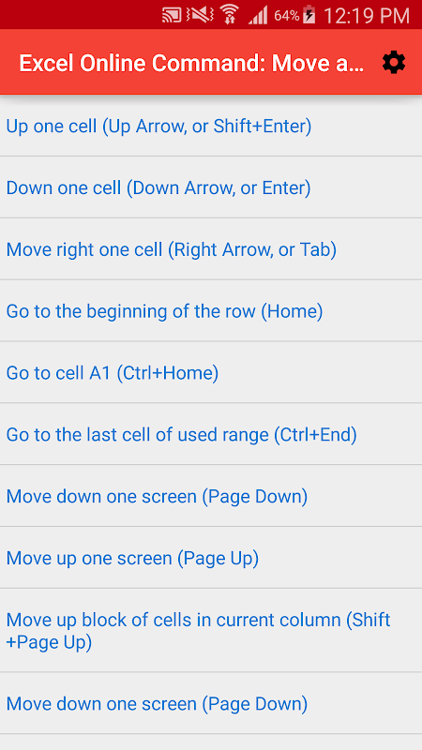Choose Move up one screen (Page Up)

pos(211,557)
